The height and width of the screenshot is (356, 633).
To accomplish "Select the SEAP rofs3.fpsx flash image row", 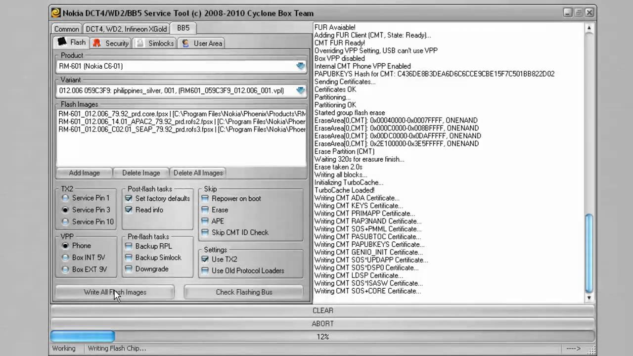I will click(x=181, y=129).
